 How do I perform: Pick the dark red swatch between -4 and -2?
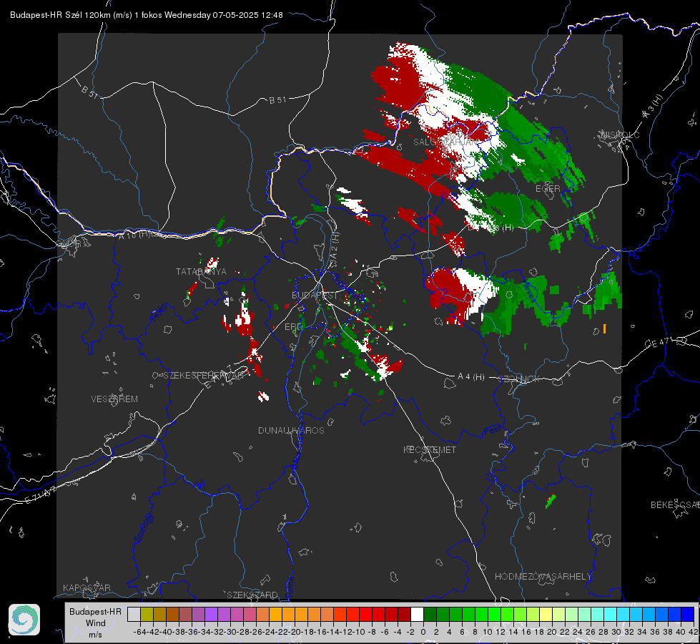coord(404,615)
